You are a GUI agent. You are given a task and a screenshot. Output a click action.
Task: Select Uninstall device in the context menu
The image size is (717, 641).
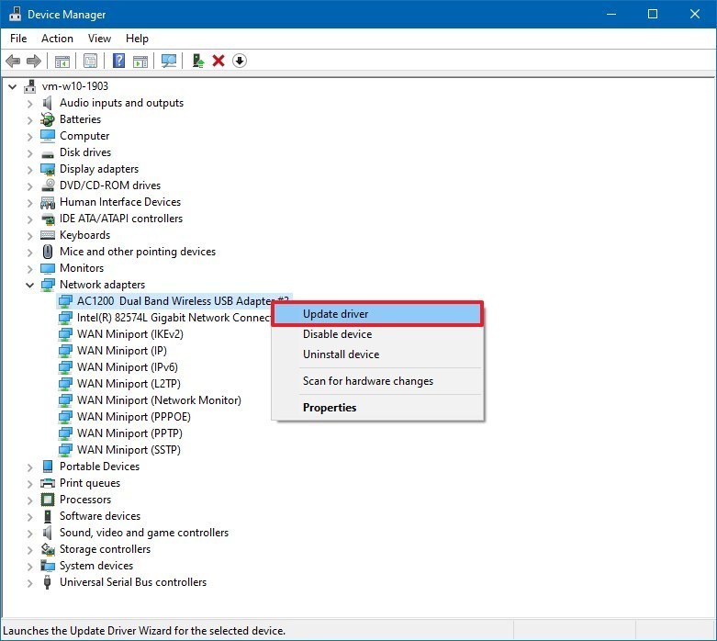[341, 354]
